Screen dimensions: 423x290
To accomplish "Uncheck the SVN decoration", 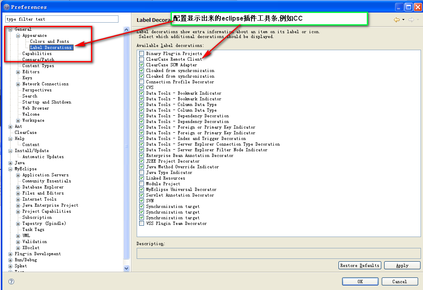I will point(142,201).
